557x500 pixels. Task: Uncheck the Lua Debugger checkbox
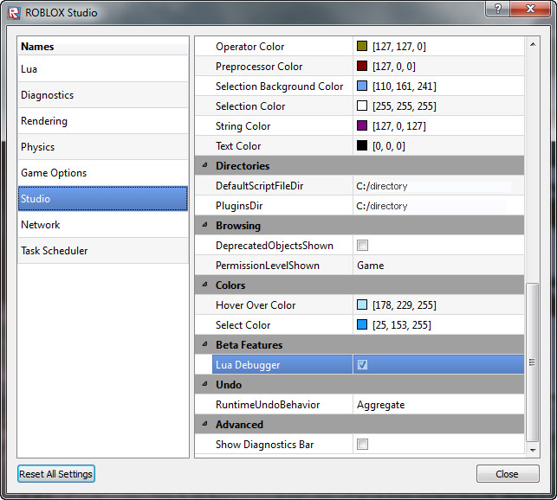tap(362, 364)
